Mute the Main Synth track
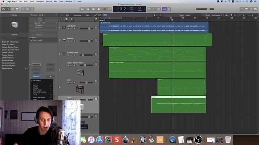Viewport: 259px width, 145px height. point(68,29)
